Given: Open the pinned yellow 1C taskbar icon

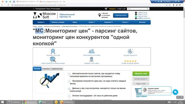Looking at the screenshot, I should [56, 102].
